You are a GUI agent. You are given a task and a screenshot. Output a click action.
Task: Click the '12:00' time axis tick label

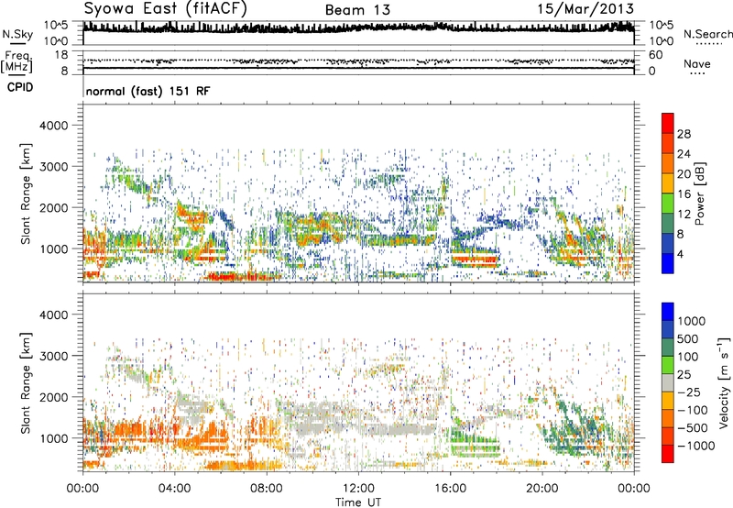point(358,489)
